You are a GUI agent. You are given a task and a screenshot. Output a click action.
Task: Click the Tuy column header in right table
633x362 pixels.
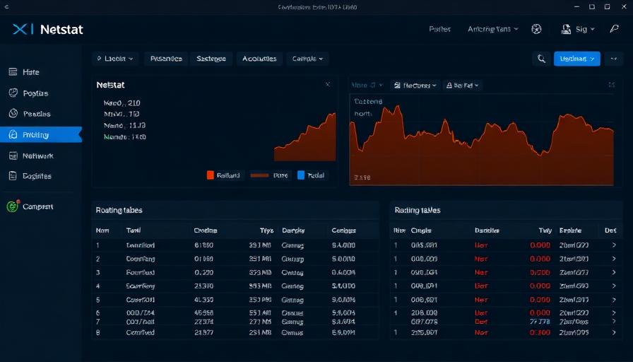(545, 230)
